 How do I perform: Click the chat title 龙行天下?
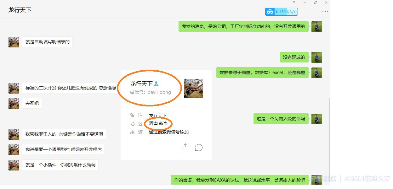point(20,10)
